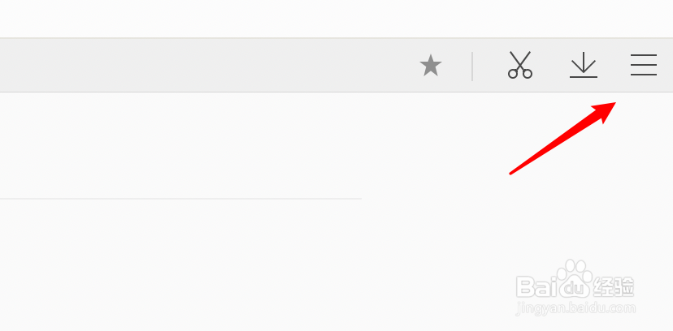The image size is (673, 331).
Task: Select the scissors item in the toolbar
Action: 520,65
